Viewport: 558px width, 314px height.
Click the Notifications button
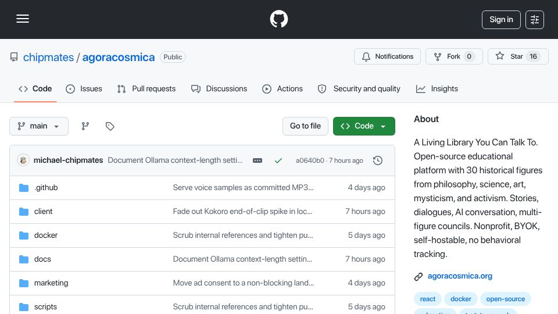click(387, 56)
